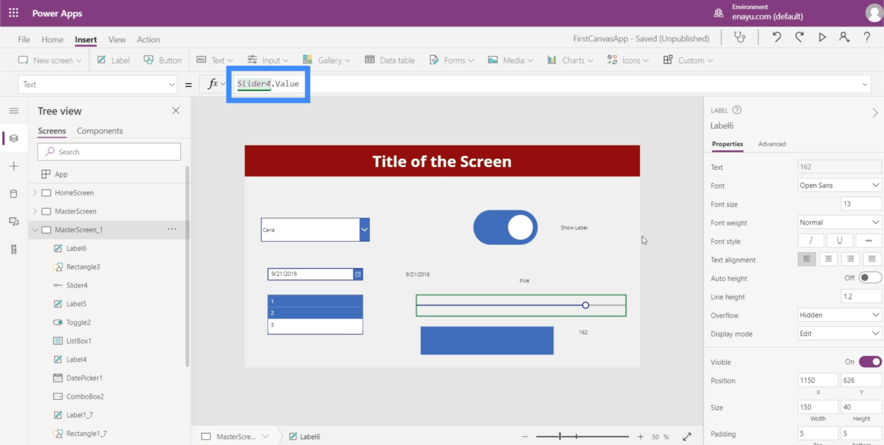Click the Environment globe icon

click(x=718, y=13)
